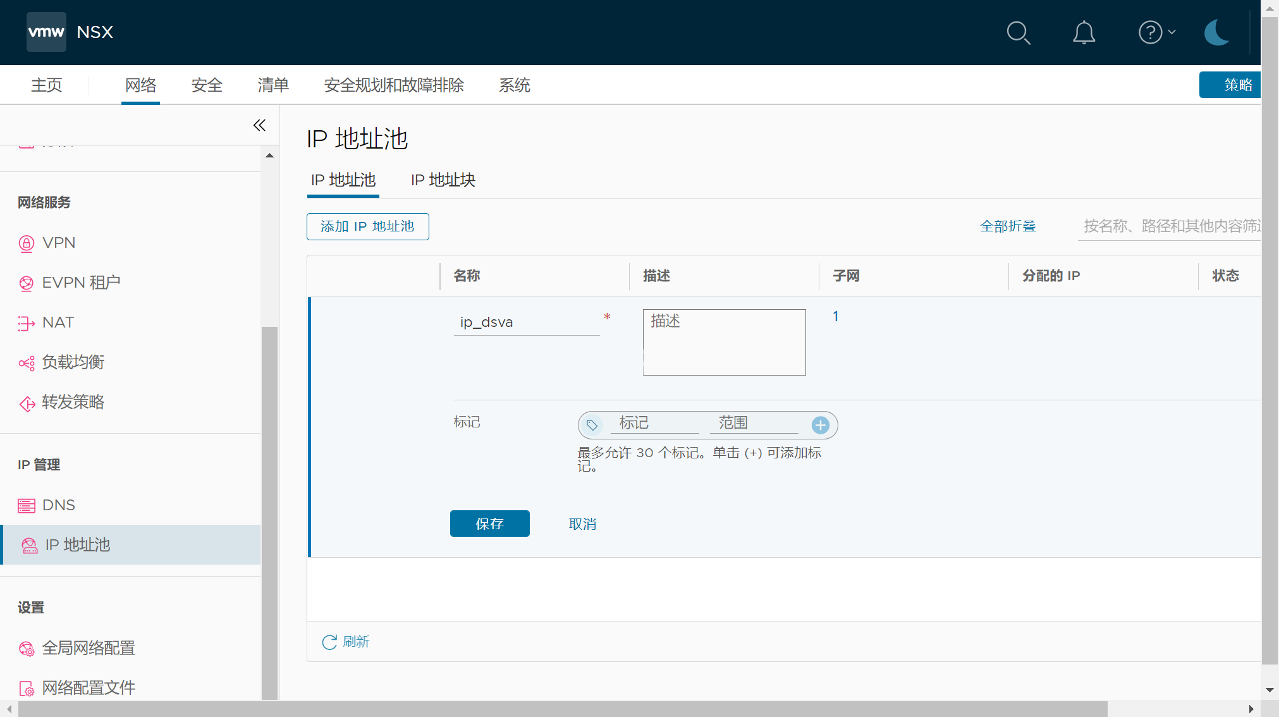
Task: Add tag with plus circle button
Action: tap(820, 425)
